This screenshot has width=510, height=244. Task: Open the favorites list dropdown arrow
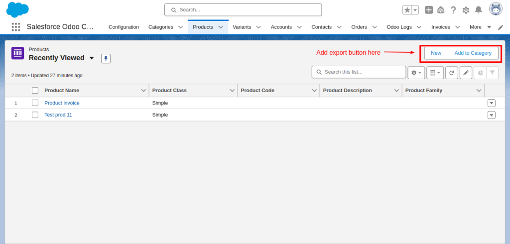coord(415,10)
